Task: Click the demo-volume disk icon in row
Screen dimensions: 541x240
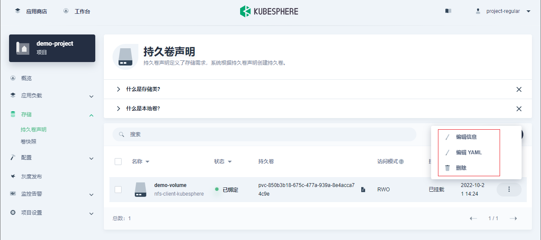Action: 141,190
